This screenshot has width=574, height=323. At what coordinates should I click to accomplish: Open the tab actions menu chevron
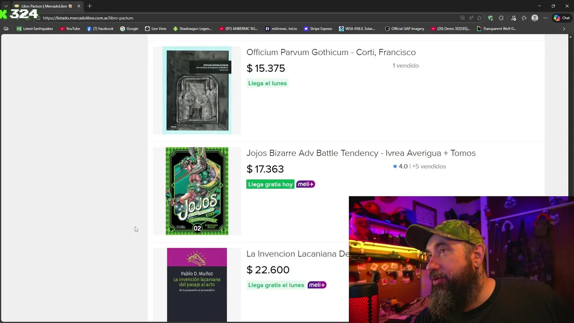6,6
